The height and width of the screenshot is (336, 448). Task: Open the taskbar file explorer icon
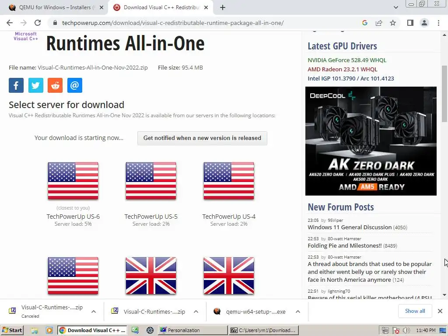(35, 330)
